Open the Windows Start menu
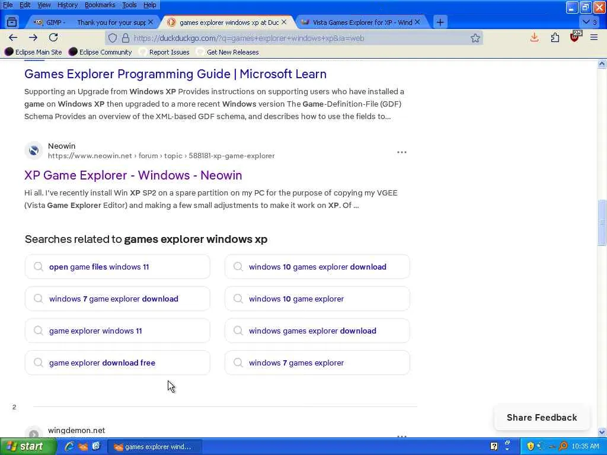Viewport: 607px width, 455px height. click(27, 447)
